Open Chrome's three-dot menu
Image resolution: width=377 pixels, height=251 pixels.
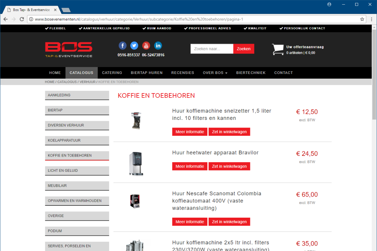371,19
